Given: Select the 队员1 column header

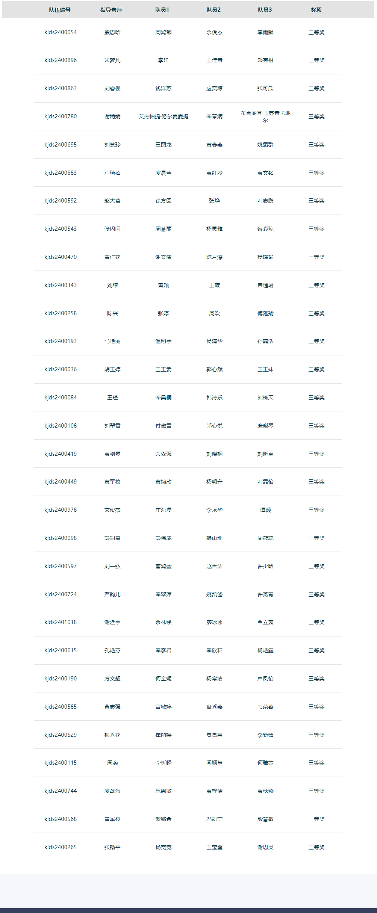Looking at the screenshot, I should [x=162, y=10].
